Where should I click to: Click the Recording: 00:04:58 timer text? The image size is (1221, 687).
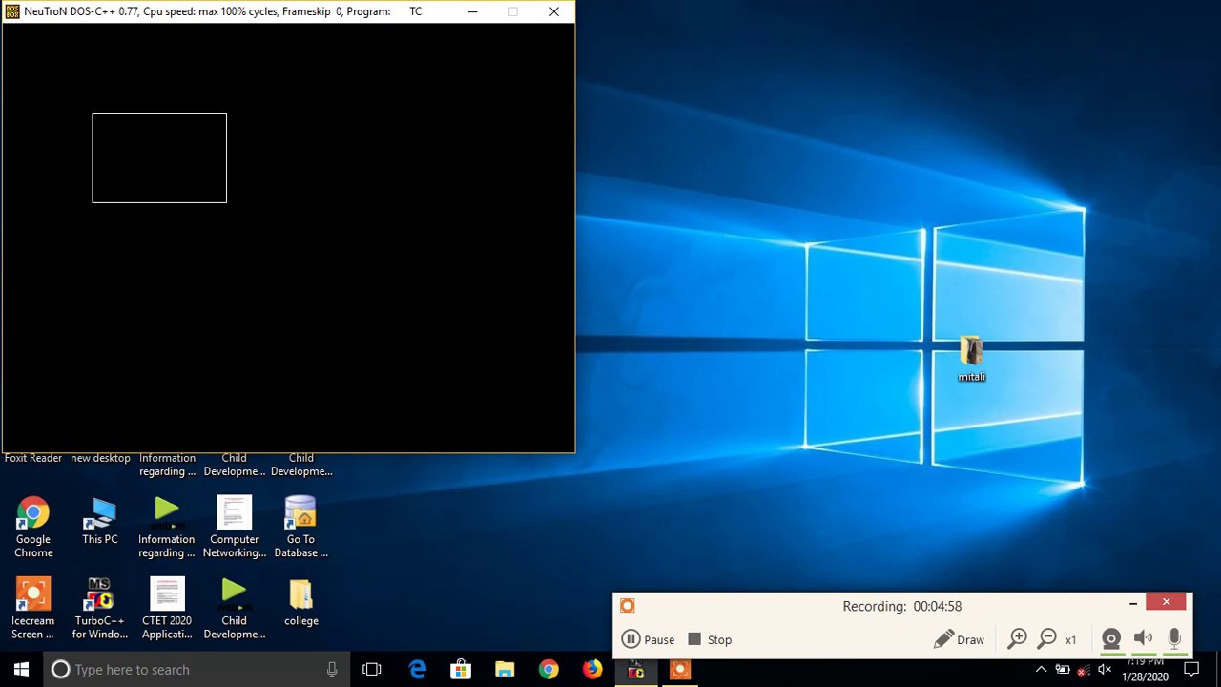click(x=901, y=606)
